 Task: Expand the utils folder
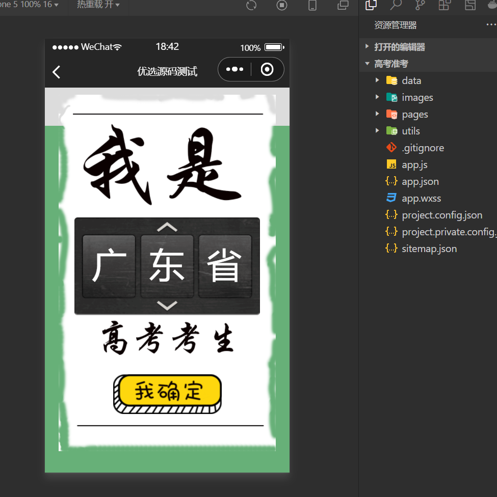[428, 131]
